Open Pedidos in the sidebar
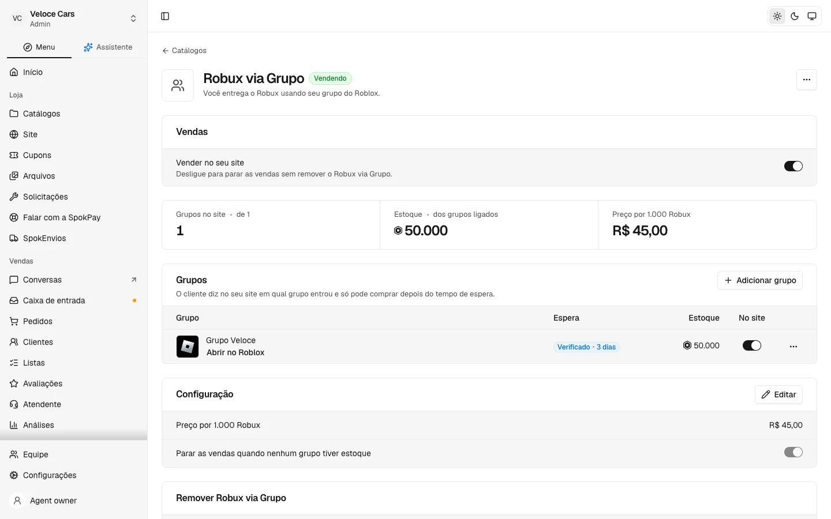The height and width of the screenshot is (519, 831). (74, 321)
